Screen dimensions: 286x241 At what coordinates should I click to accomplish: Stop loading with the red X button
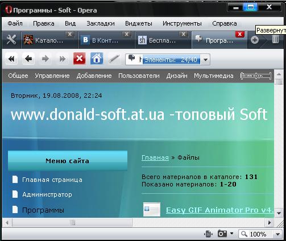point(79,59)
